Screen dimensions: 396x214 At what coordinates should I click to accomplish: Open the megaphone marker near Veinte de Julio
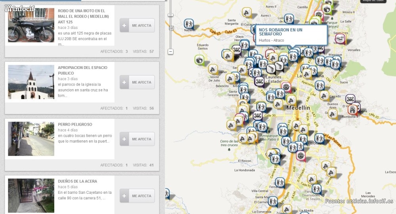point(213,69)
